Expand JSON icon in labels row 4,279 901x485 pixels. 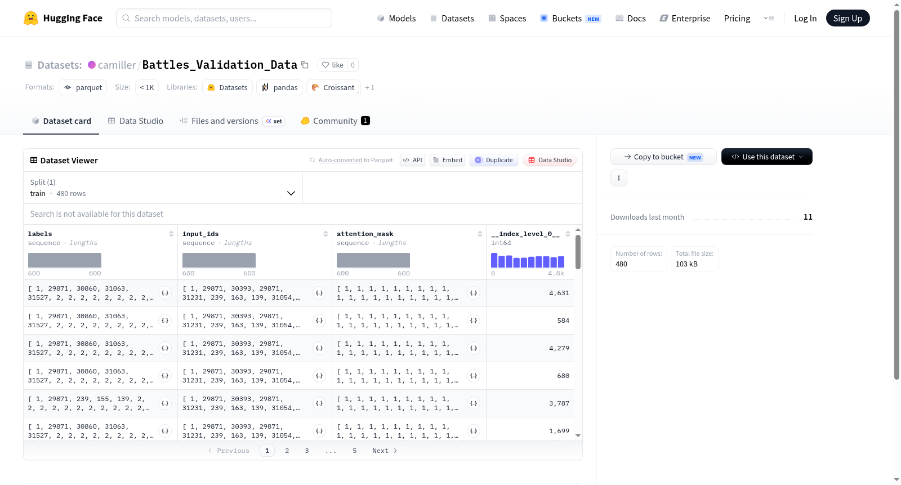(165, 348)
